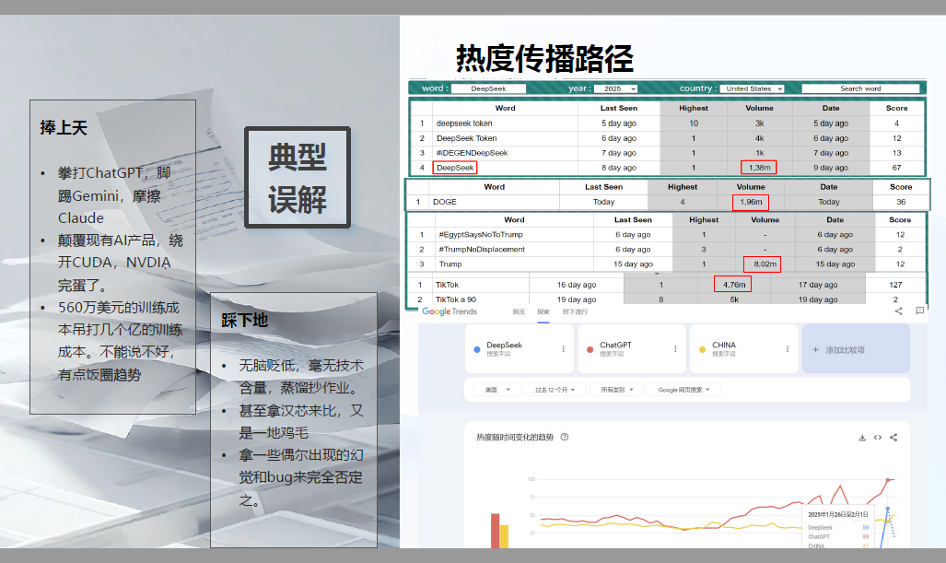Click the 2025年1月26日至2月1日 tooltip date

point(838,515)
